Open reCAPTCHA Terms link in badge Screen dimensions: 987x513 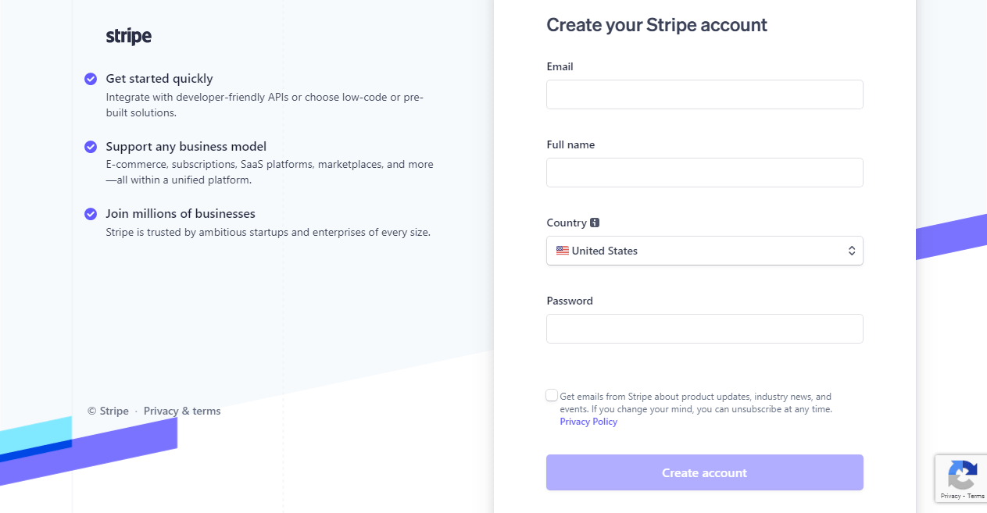pos(976,496)
